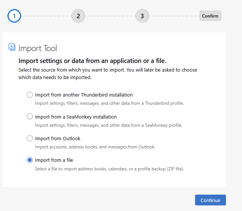Click the Import Tool download icon
The width and height of the screenshot is (242, 211).
(x=12, y=47)
